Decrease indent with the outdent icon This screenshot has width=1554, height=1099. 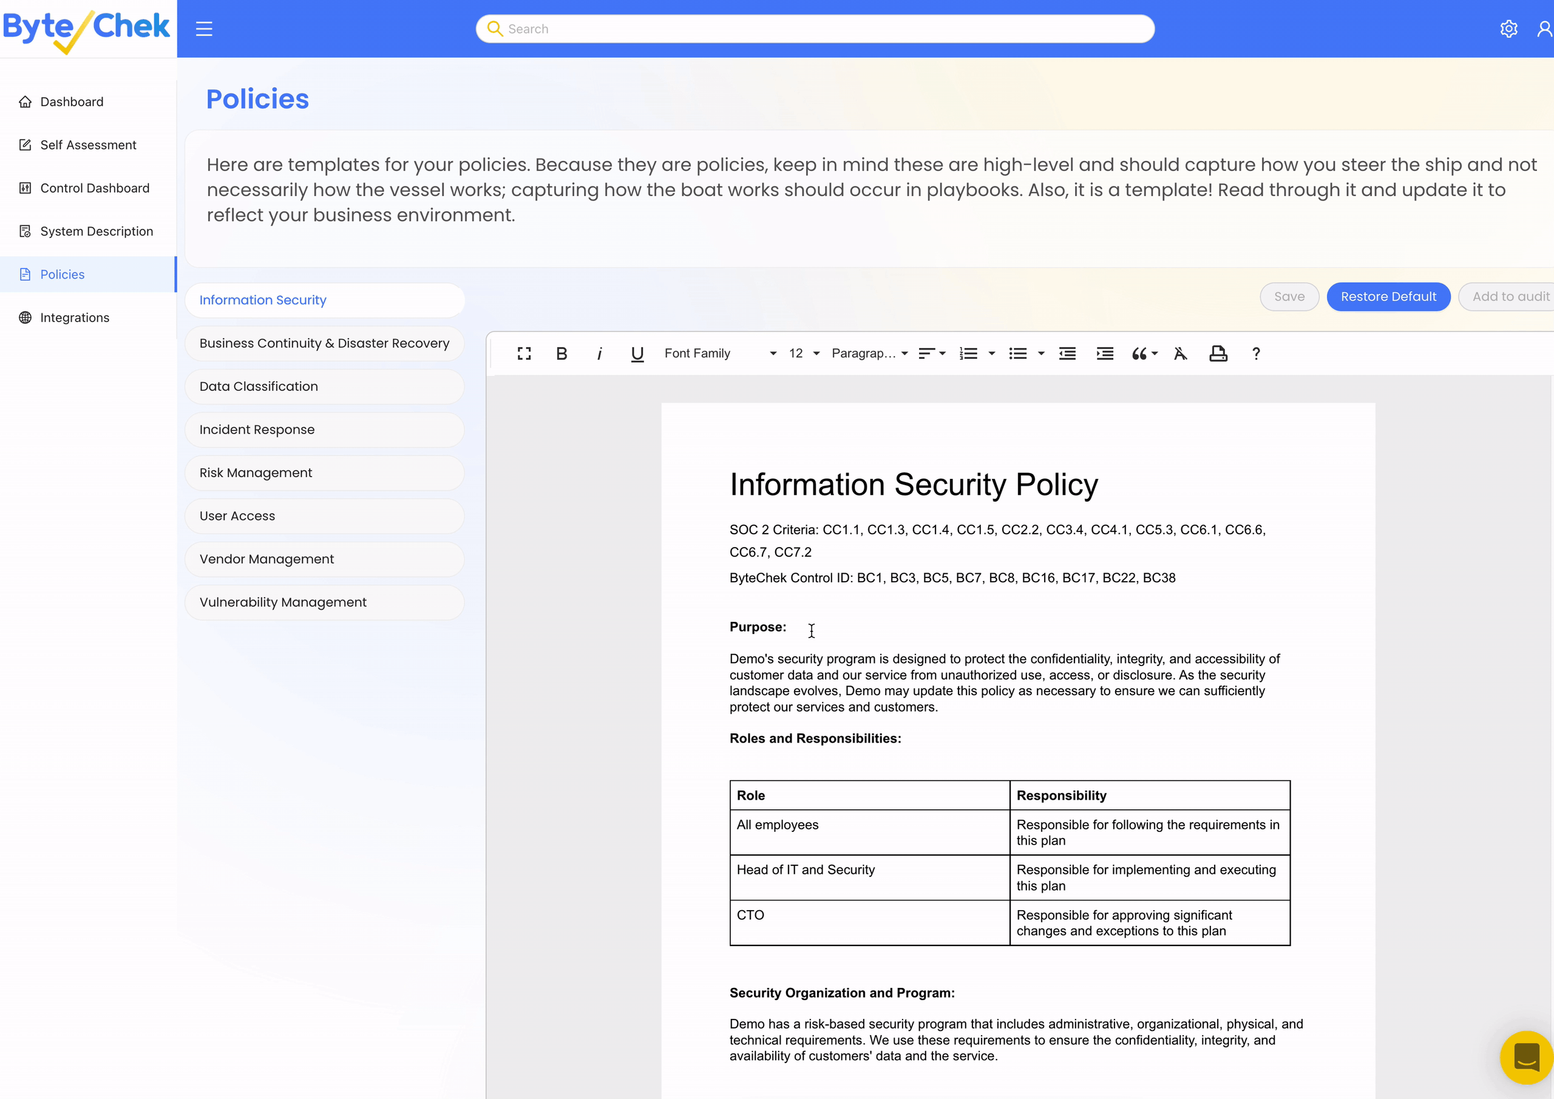coord(1067,353)
